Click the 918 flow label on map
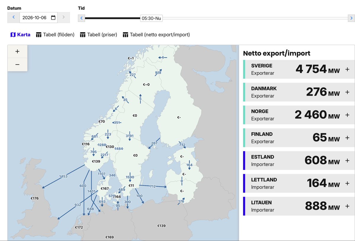 tap(158, 73)
